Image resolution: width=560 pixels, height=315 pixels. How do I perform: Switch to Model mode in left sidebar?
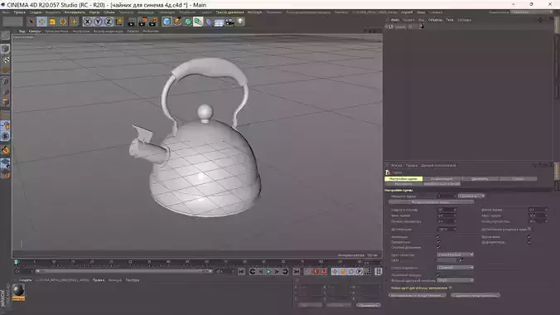tap(5, 49)
